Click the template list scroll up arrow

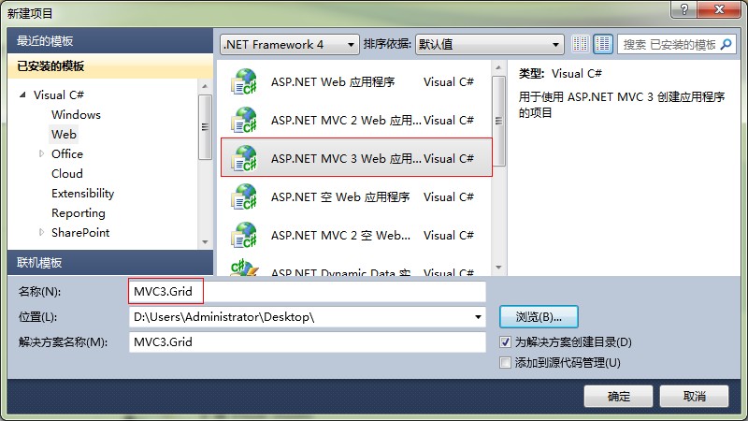point(498,67)
